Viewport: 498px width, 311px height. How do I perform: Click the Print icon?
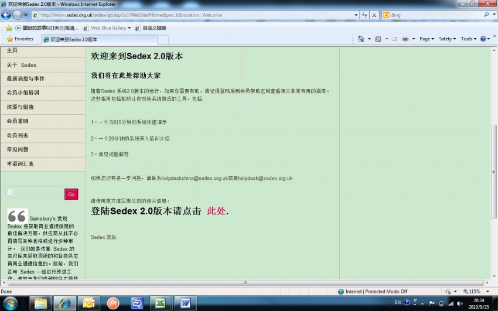(x=405, y=39)
